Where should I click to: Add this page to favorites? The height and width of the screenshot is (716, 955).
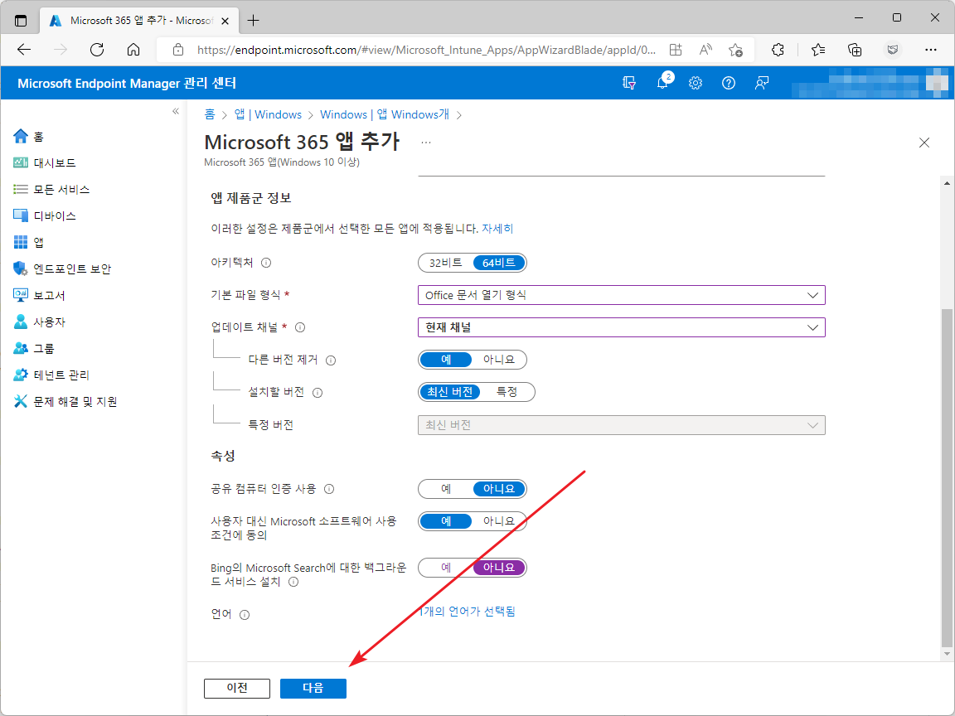coord(736,50)
